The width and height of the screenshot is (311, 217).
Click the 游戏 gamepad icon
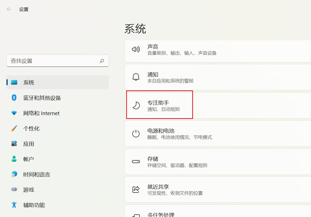point(14,190)
